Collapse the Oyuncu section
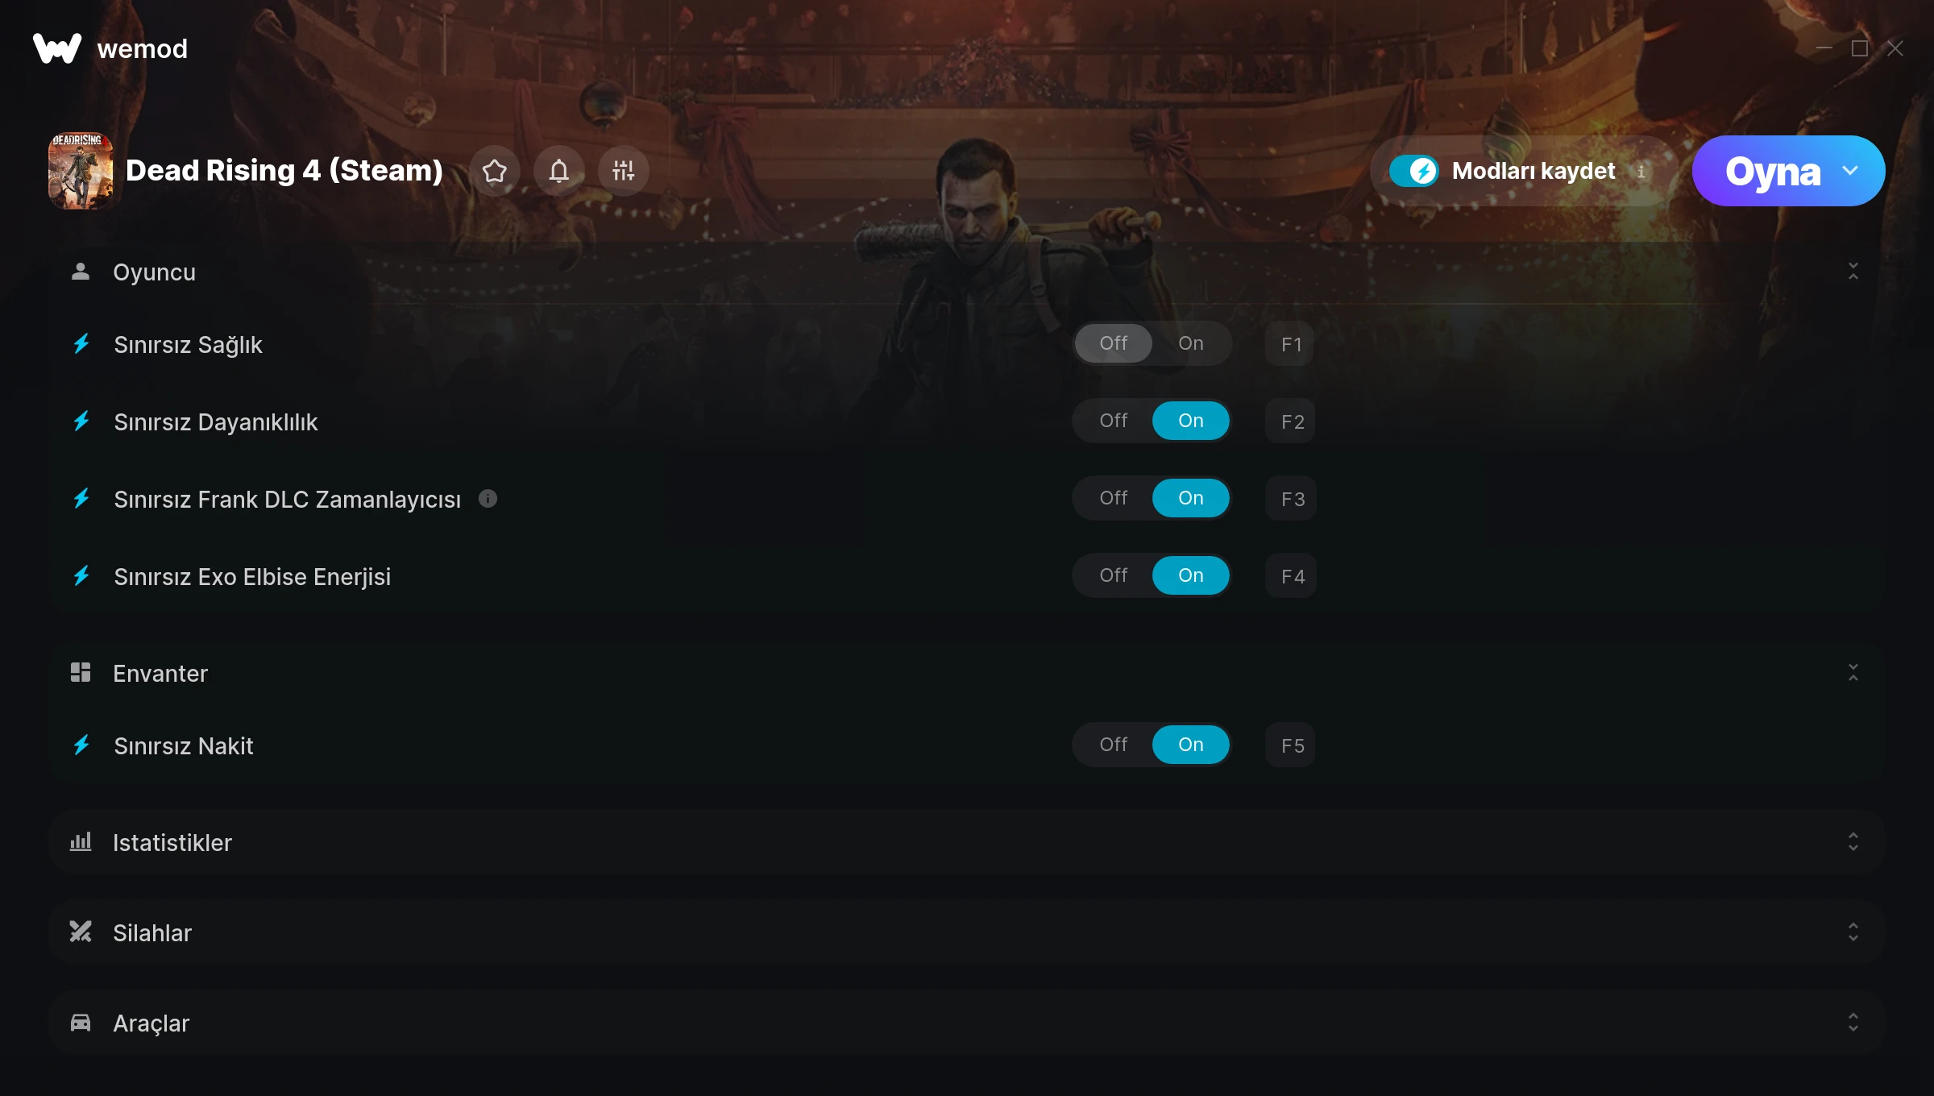 1853,272
